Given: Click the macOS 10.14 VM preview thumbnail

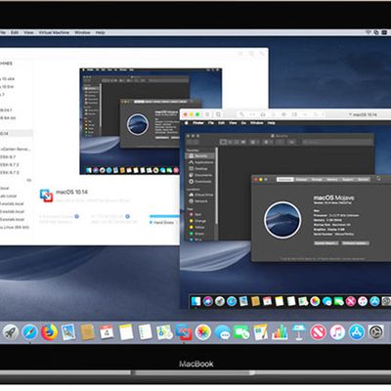Looking at the screenshot, I should 151,121.
